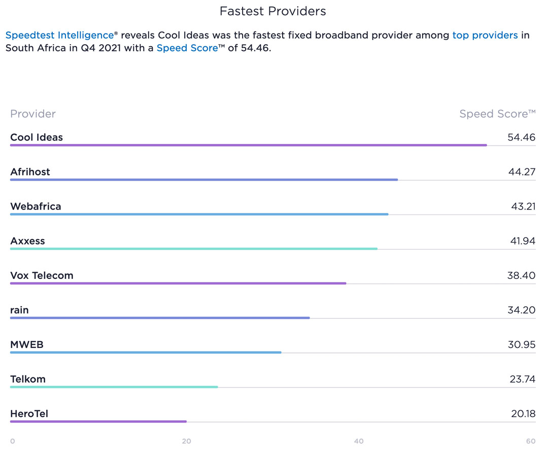Click the Provider column header
This screenshot has height=460, width=547.
click(x=33, y=114)
